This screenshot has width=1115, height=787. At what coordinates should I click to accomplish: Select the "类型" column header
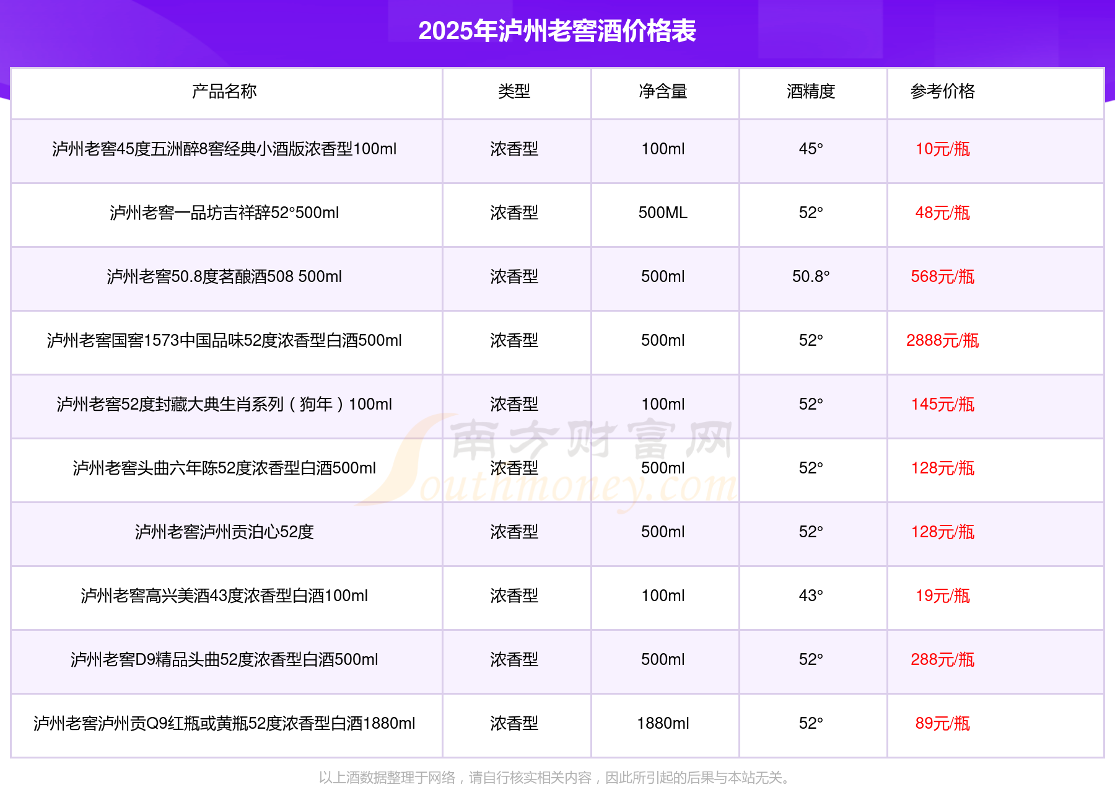point(514,91)
